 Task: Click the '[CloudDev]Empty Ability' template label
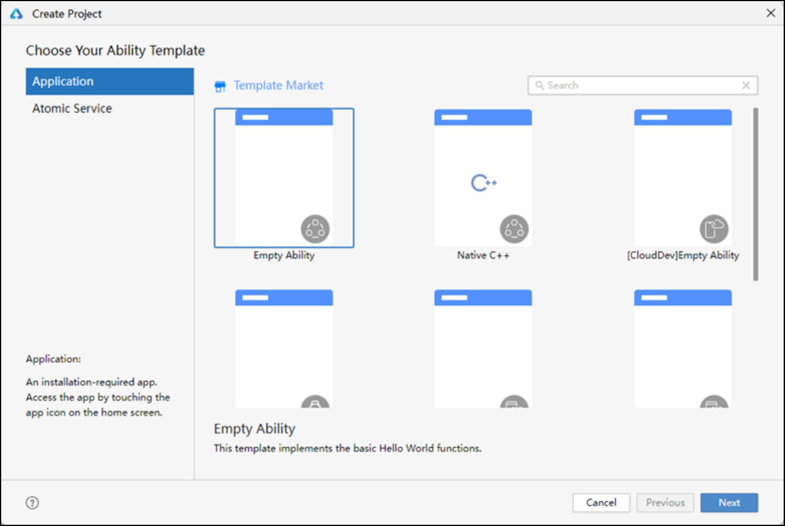[x=683, y=255]
